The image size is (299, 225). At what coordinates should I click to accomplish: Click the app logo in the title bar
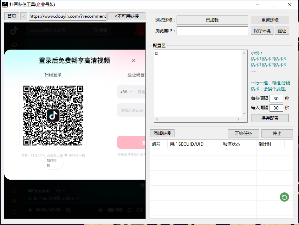tap(5, 4)
